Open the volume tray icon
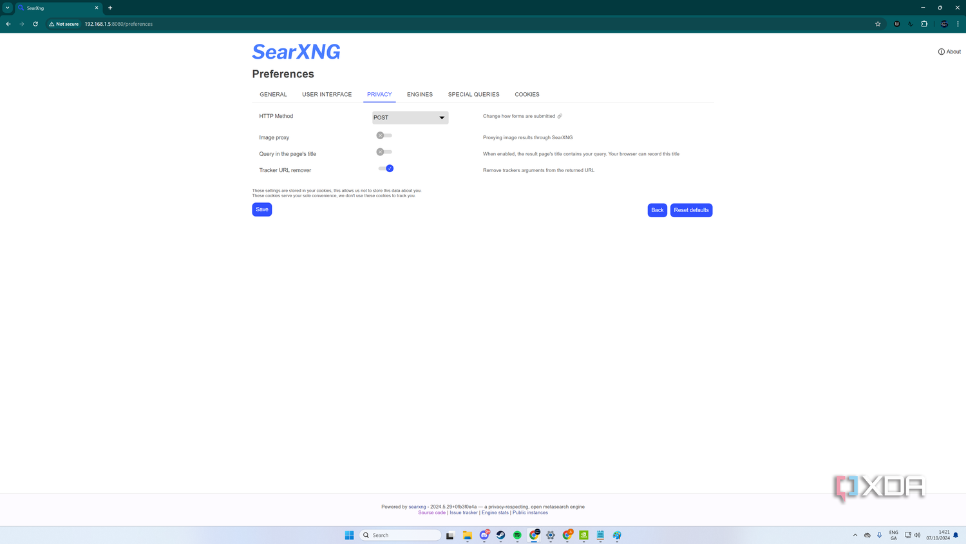 point(917,535)
